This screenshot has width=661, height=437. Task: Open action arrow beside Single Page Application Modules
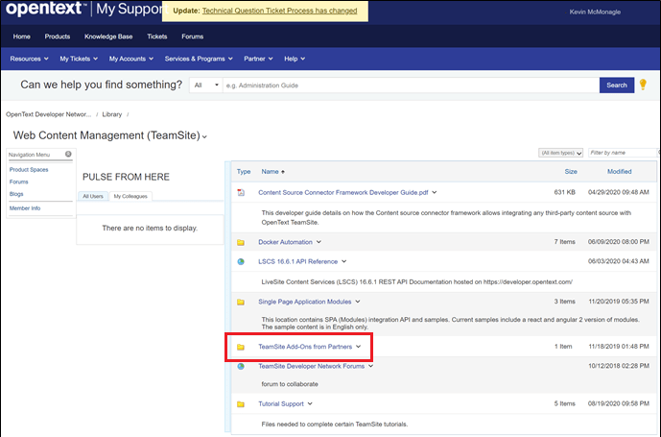pyautogui.click(x=358, y=302)
